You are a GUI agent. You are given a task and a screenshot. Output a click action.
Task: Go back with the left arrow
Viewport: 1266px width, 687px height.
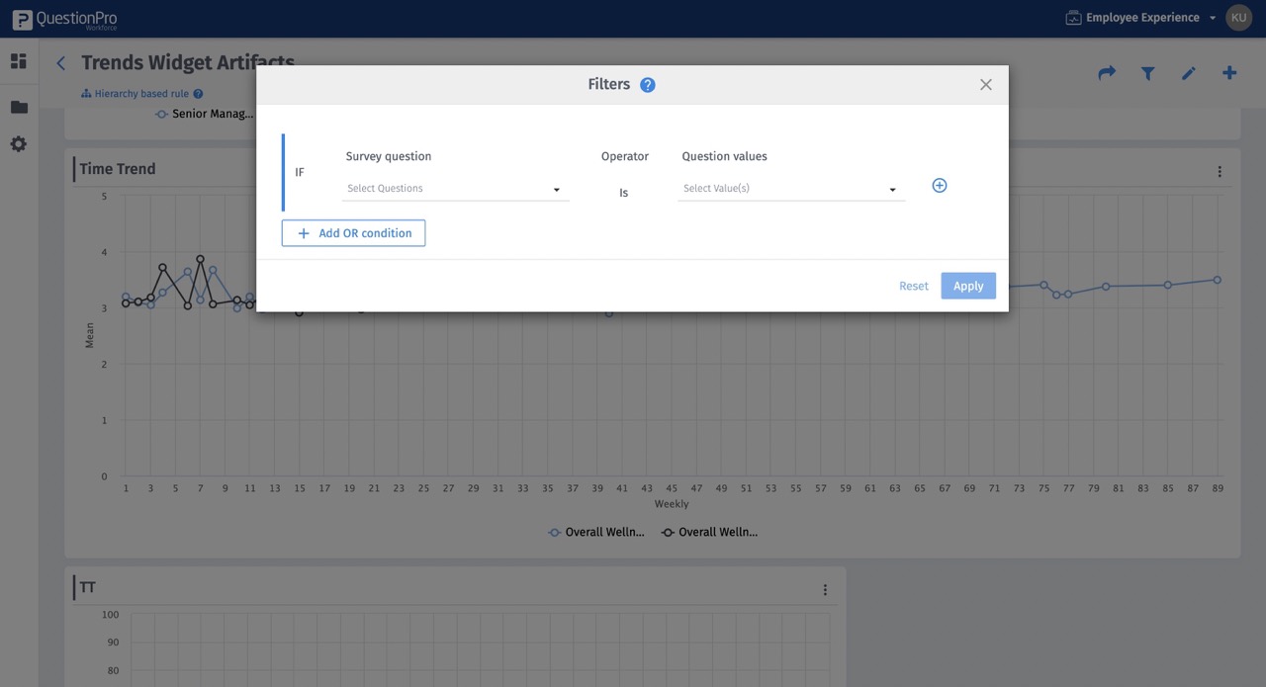[60, 63]
